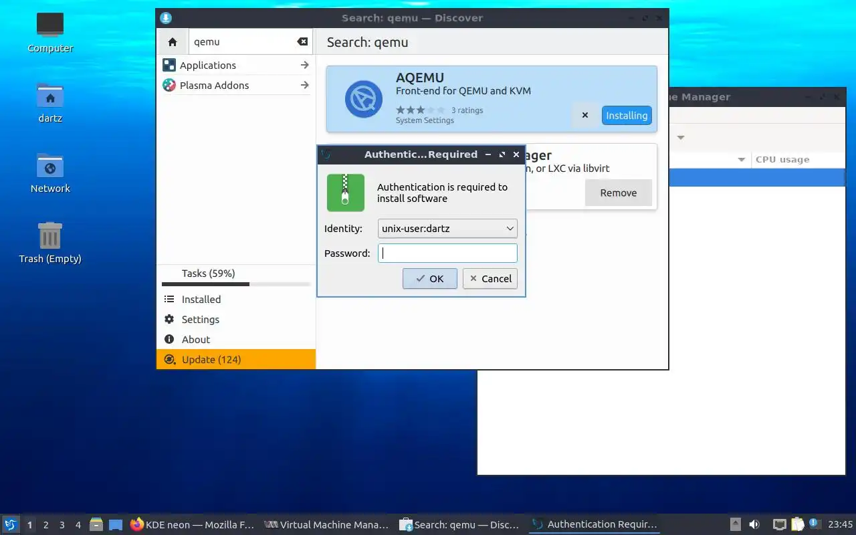Switch to Virtual Machine Manager taskbar entry

326,525
